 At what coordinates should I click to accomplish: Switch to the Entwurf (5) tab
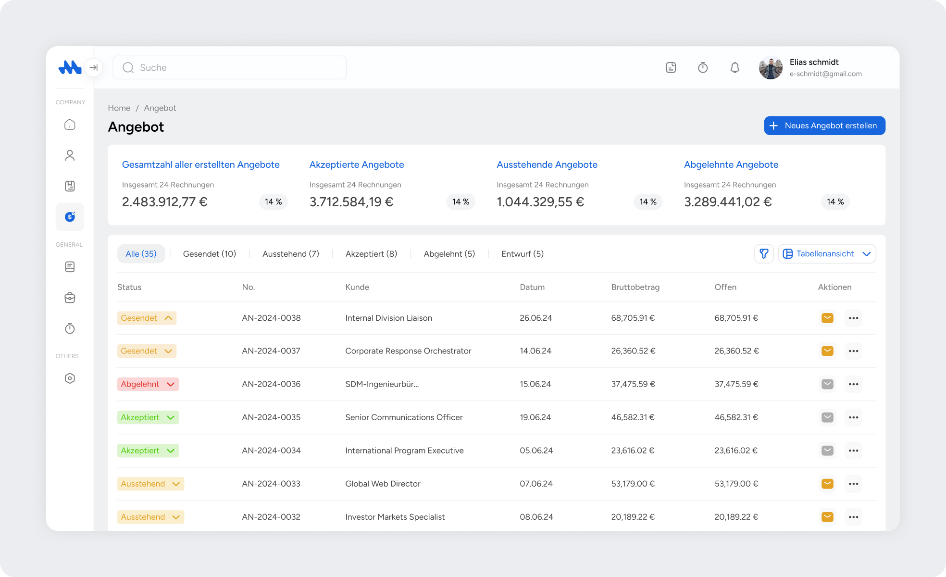pyautogui.click(x=522, y=254)
